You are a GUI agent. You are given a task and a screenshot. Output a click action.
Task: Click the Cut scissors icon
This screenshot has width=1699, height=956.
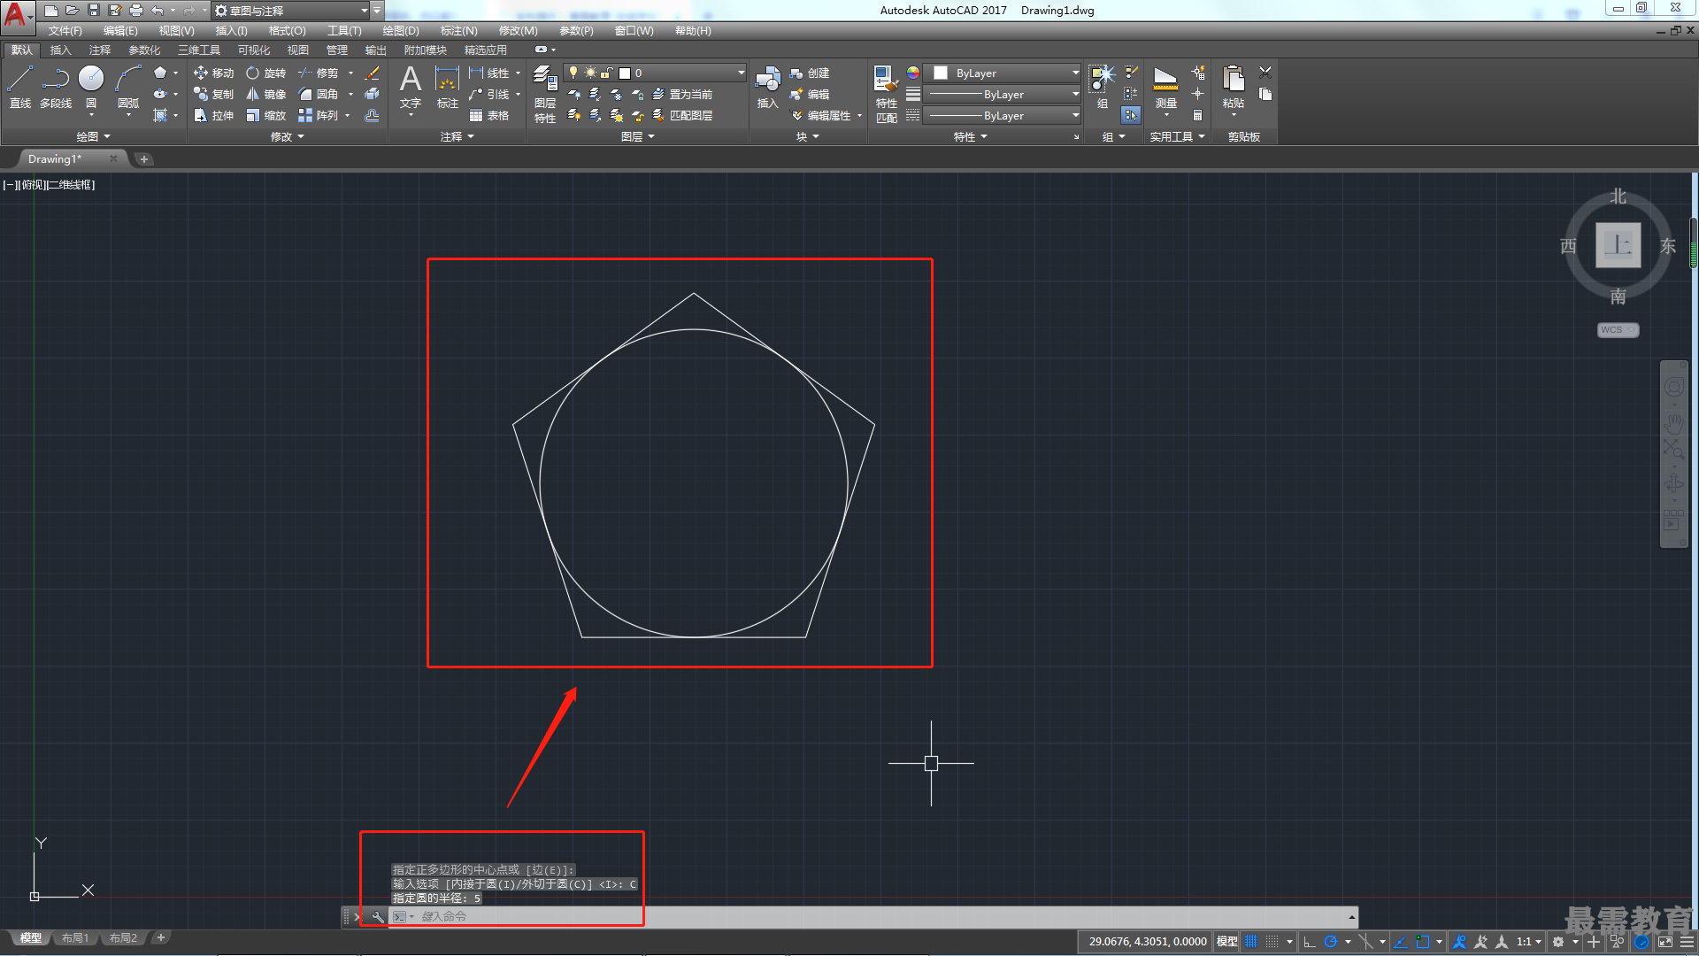click(x=1265, y=73)
